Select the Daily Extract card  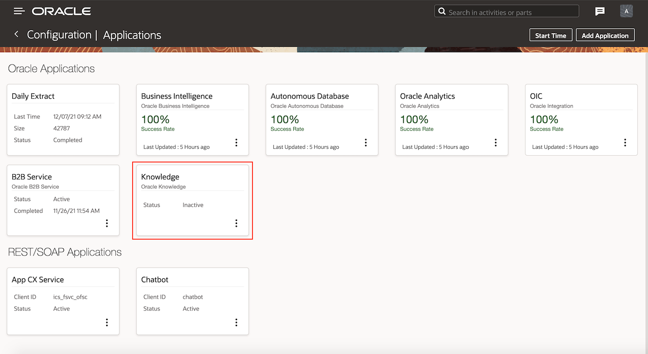[63, 120]
